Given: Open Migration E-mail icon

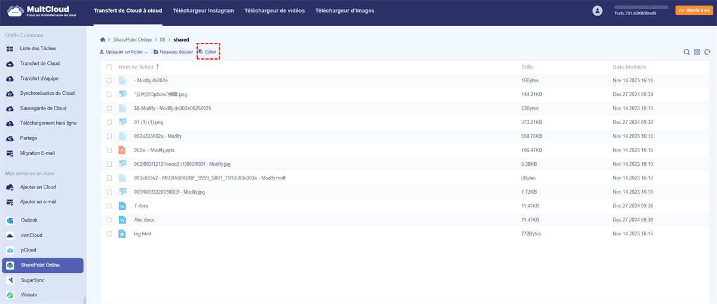Looking at the screenshot, I should (x=10, y=153).
